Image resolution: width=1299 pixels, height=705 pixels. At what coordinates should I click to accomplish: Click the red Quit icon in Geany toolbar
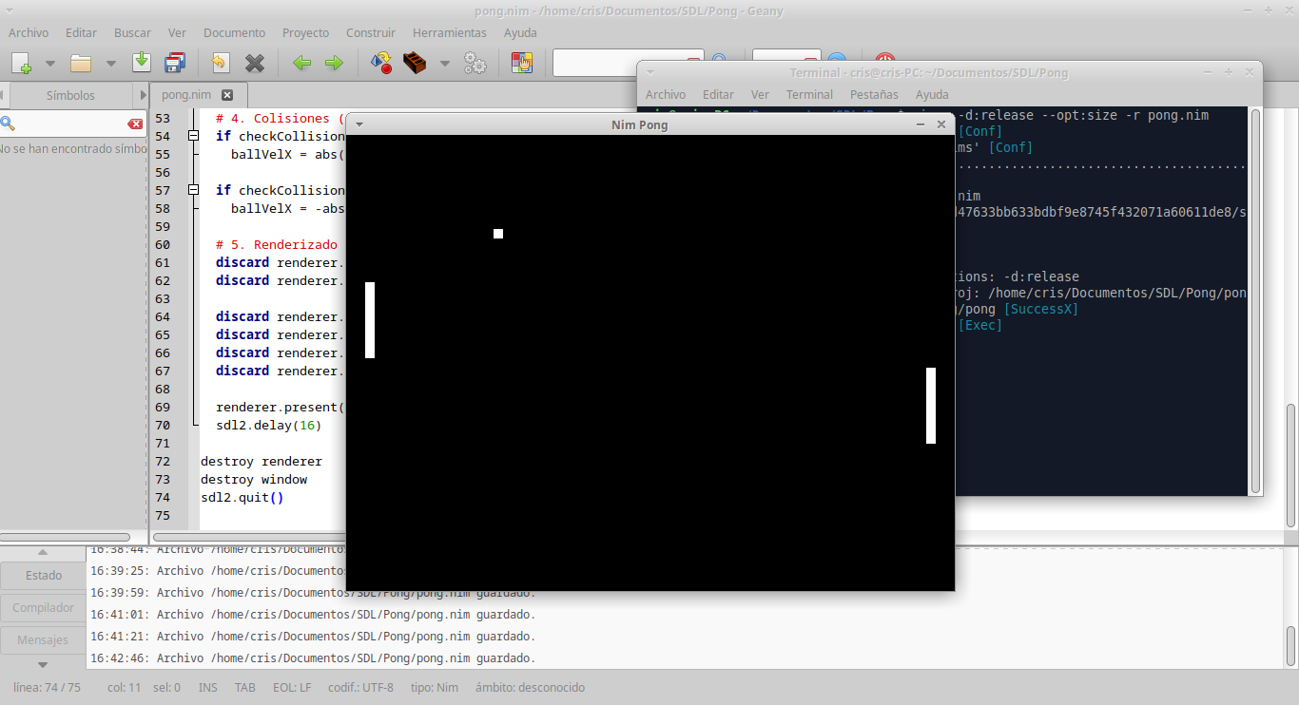click(x=885, y=63)
